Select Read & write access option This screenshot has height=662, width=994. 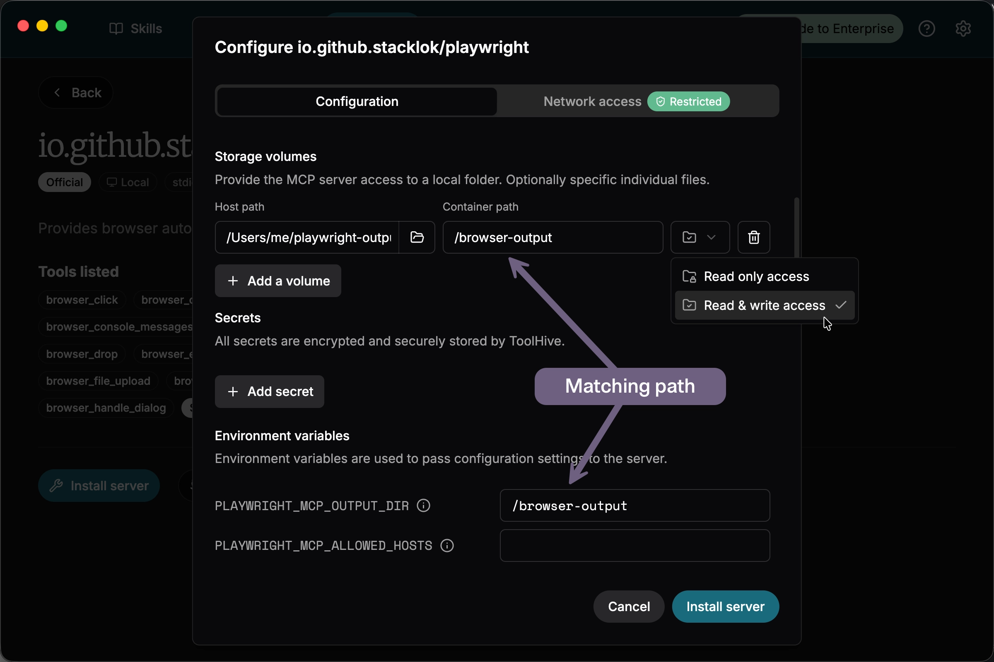[764, 305]
